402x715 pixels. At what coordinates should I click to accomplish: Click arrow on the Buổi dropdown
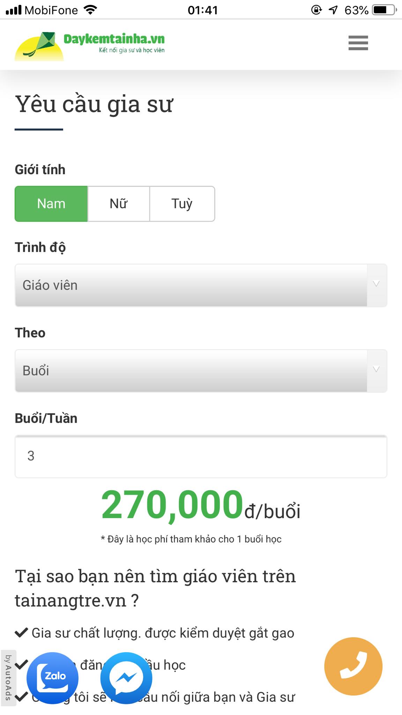376,369
